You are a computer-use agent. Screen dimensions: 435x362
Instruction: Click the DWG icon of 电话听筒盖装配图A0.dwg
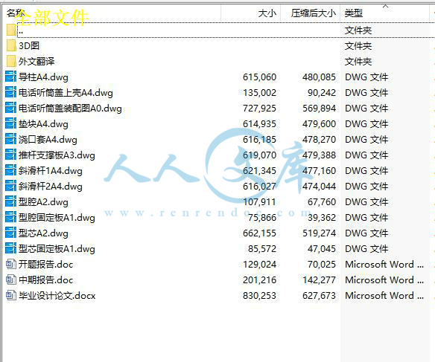pyautogui.click(x=11, y=109)
